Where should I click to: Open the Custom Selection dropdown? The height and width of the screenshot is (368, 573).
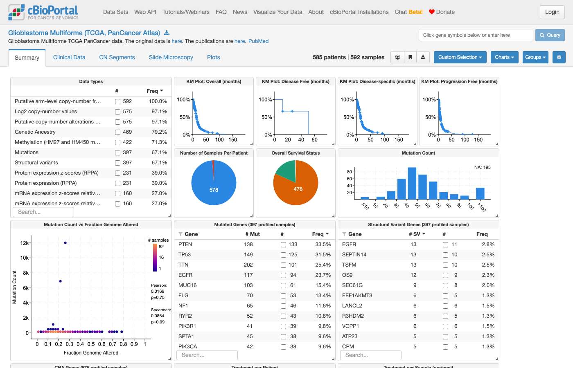pos(460,57)
